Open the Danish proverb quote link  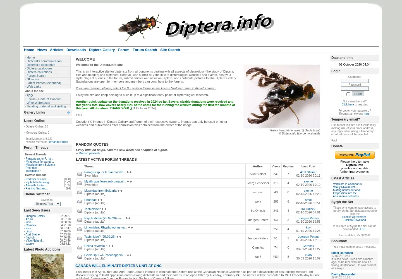[89, 153]
